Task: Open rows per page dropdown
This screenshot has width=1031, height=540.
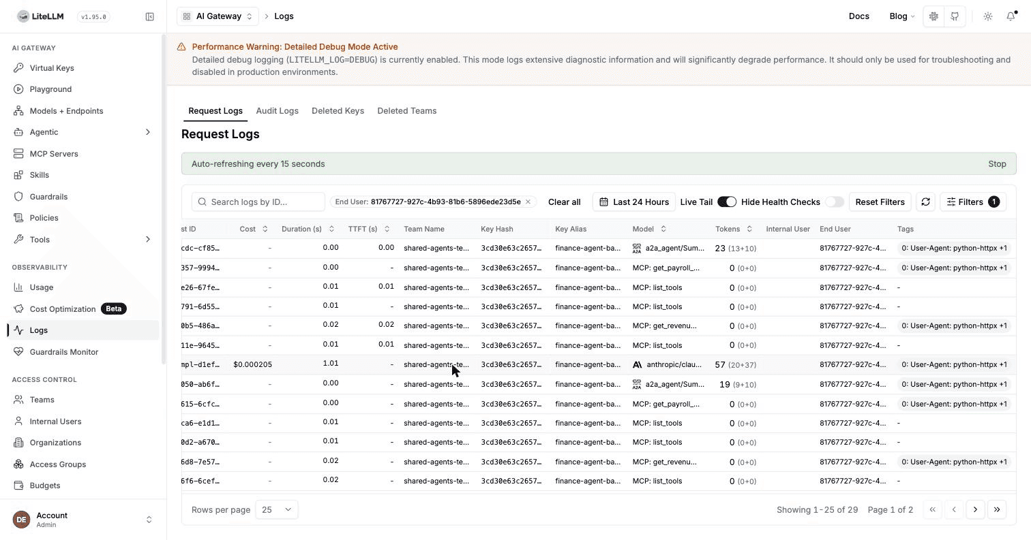Action: [276, 510]
